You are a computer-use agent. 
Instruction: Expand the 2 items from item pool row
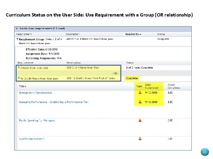[x=19, y=68]
